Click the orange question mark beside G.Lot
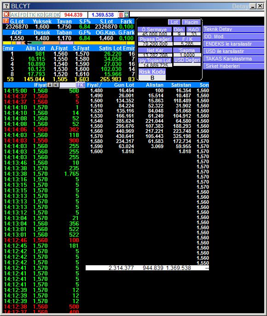The width and height of the screenshot is (267, 316). click(x=6, y=21)
